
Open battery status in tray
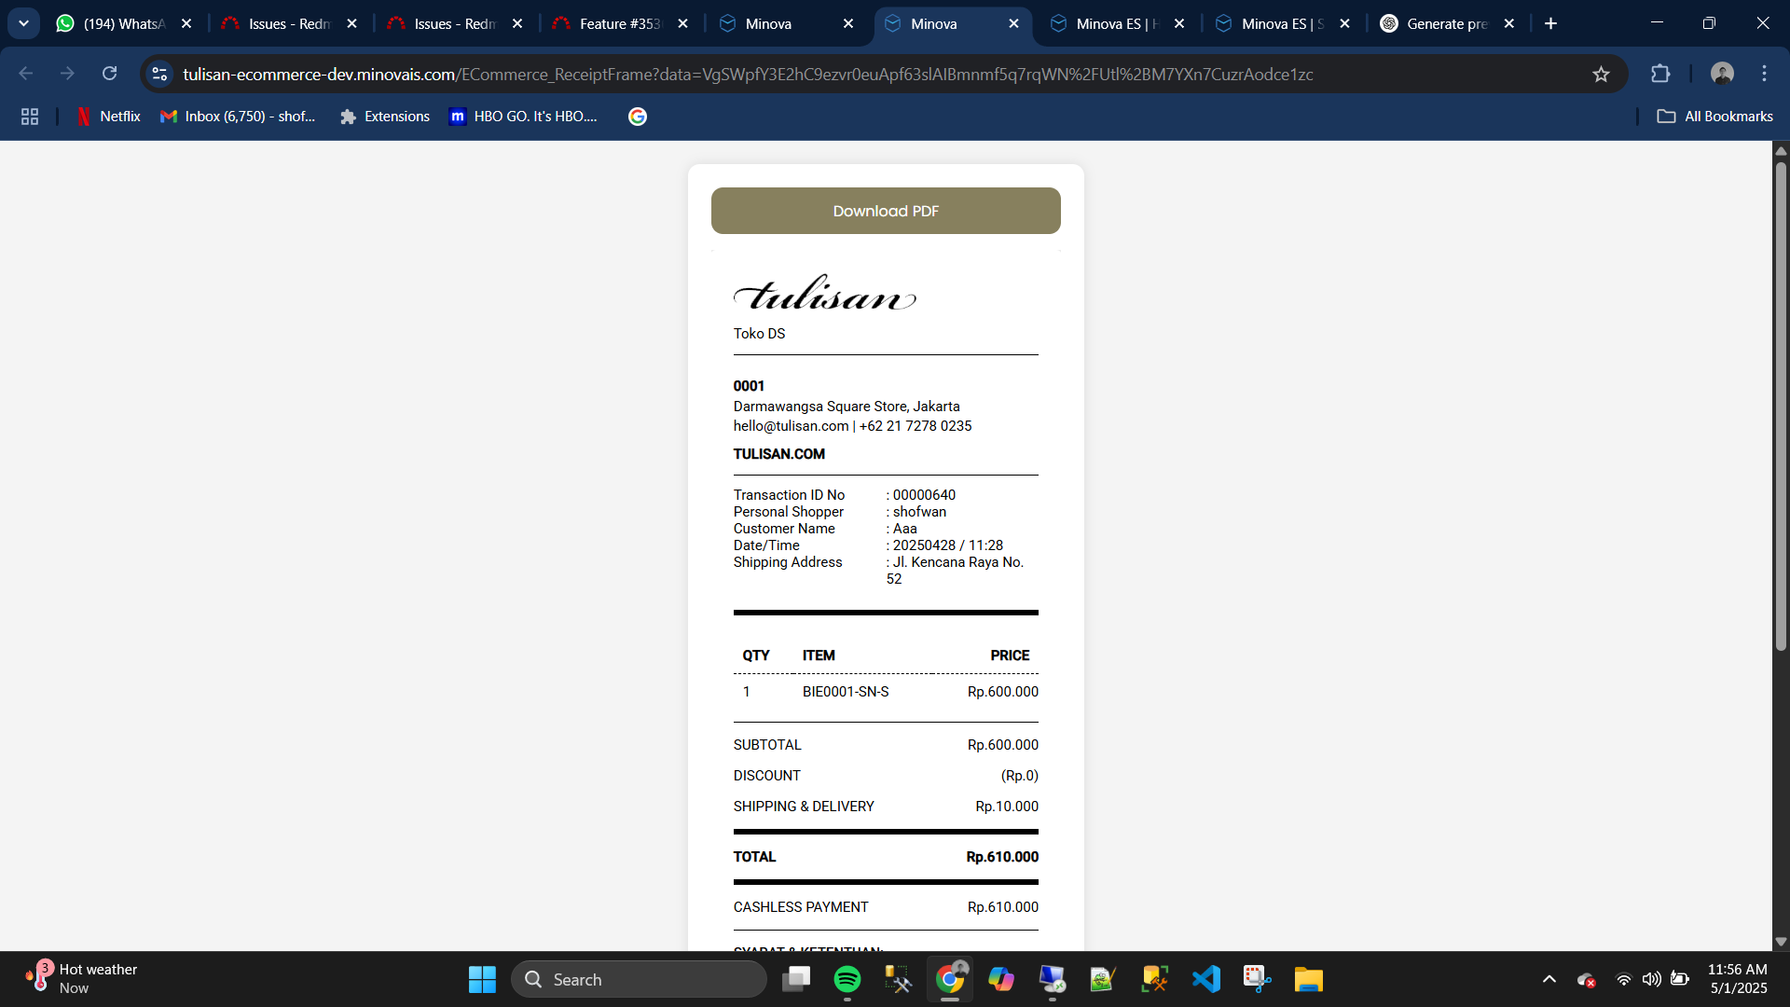tap(1680, 979)
